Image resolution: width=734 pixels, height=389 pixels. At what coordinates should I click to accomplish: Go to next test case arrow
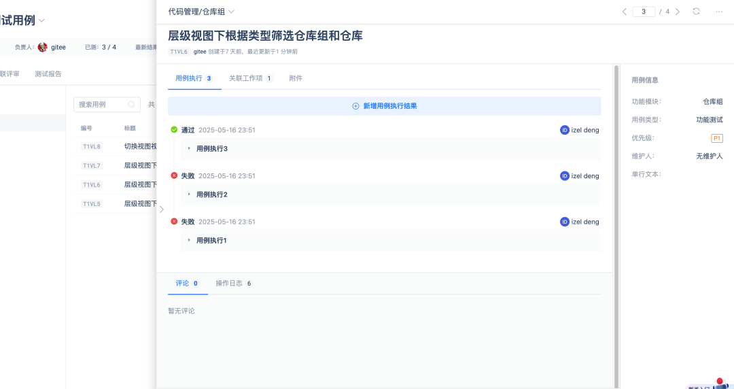tap(677, 12)
